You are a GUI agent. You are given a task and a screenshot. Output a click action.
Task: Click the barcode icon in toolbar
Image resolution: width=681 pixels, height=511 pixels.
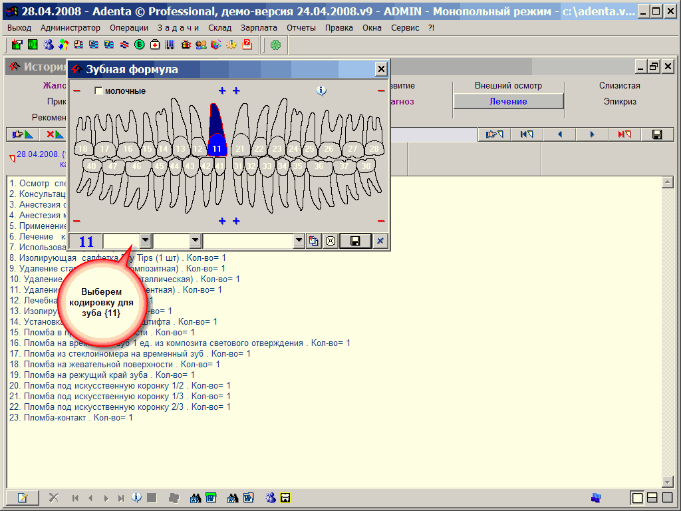[170, 45]
